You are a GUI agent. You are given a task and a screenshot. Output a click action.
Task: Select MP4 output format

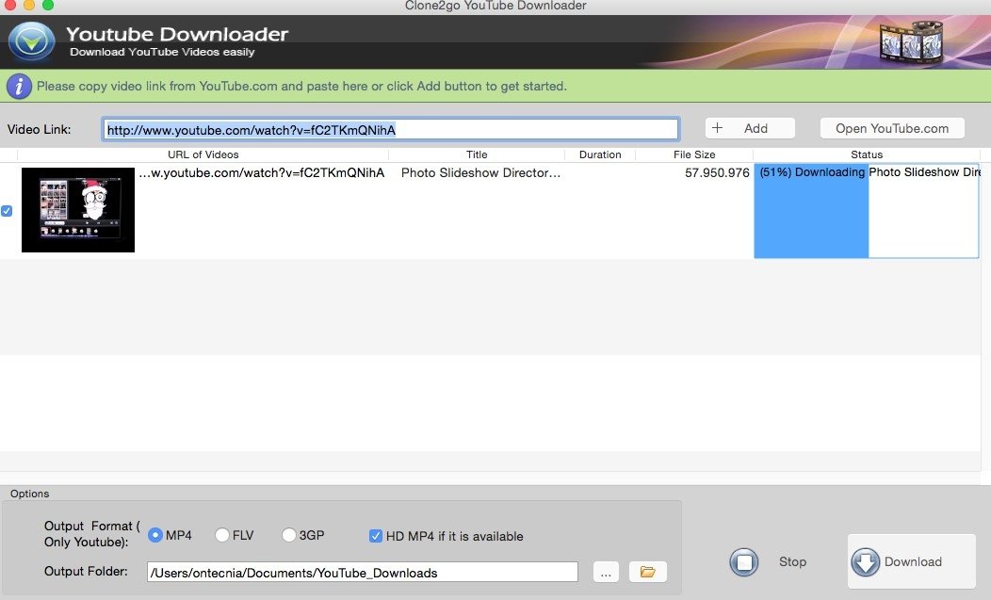154,535
